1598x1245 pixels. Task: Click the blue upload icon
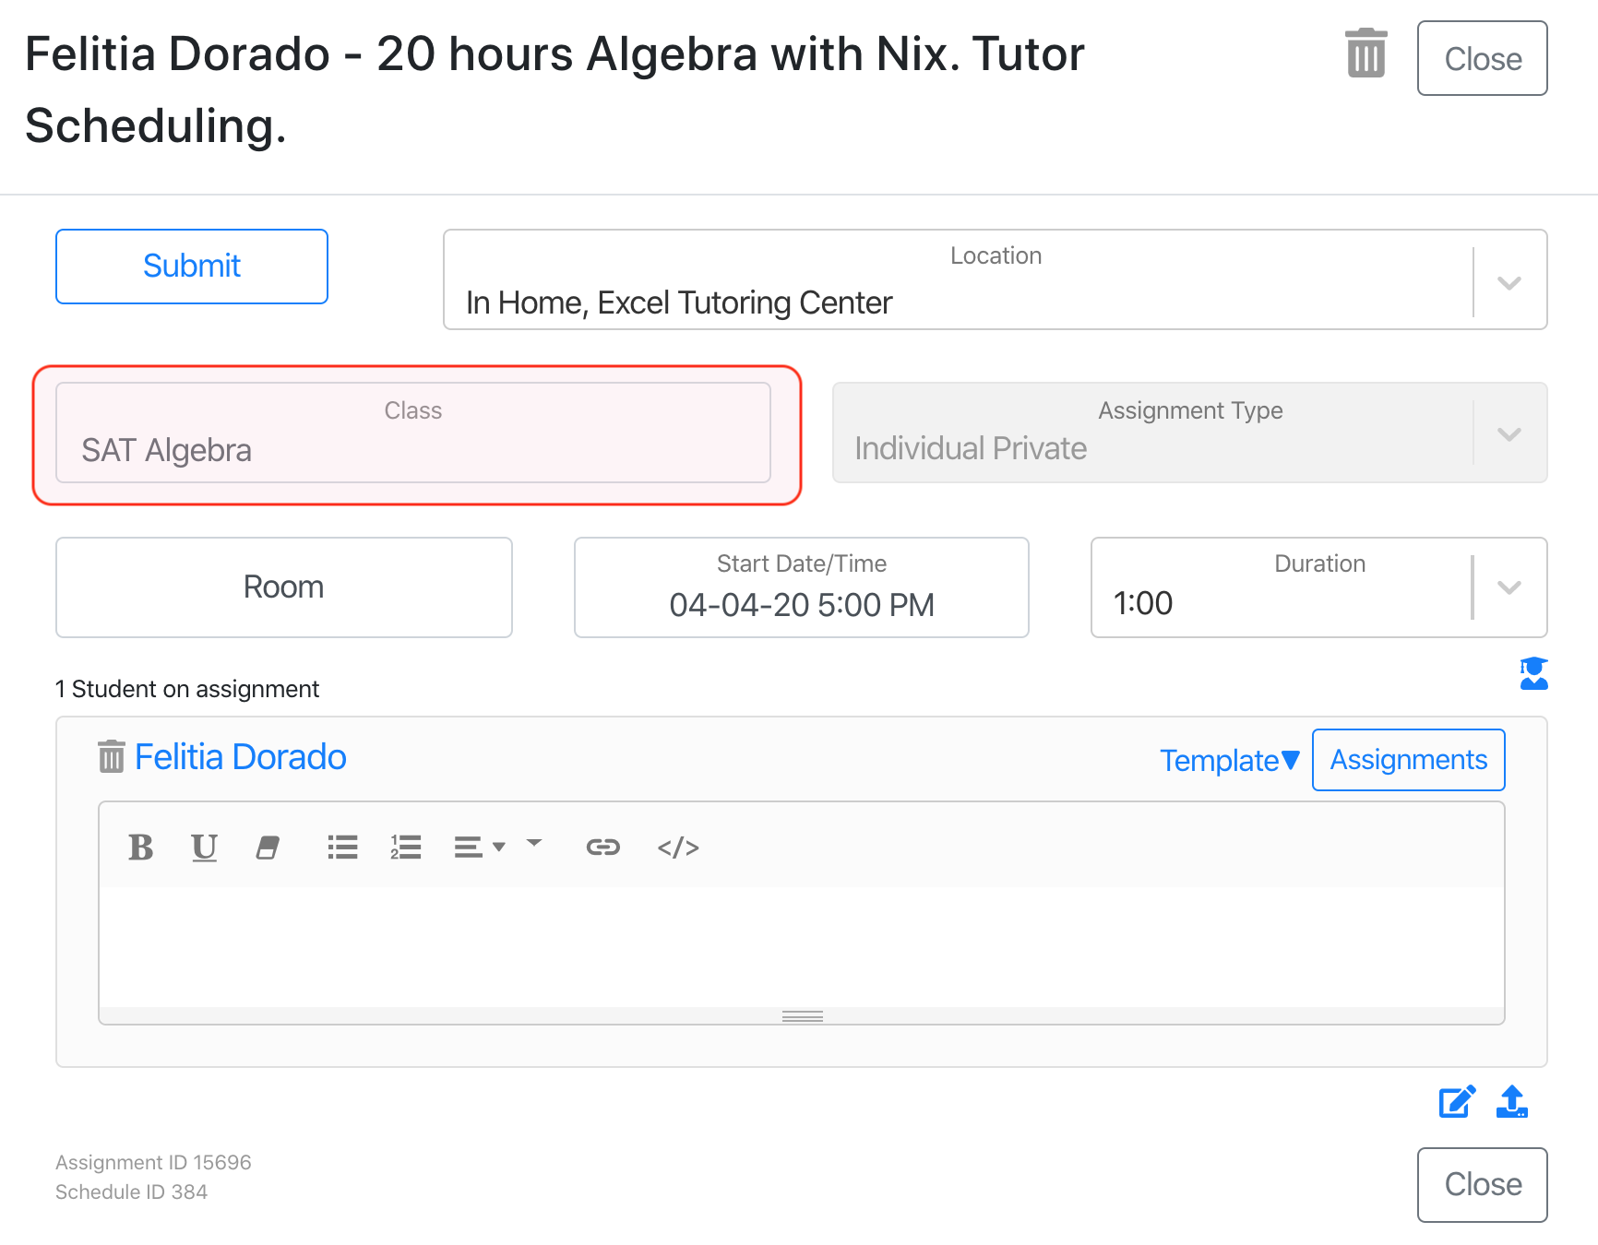[x=1511, y=1102]
